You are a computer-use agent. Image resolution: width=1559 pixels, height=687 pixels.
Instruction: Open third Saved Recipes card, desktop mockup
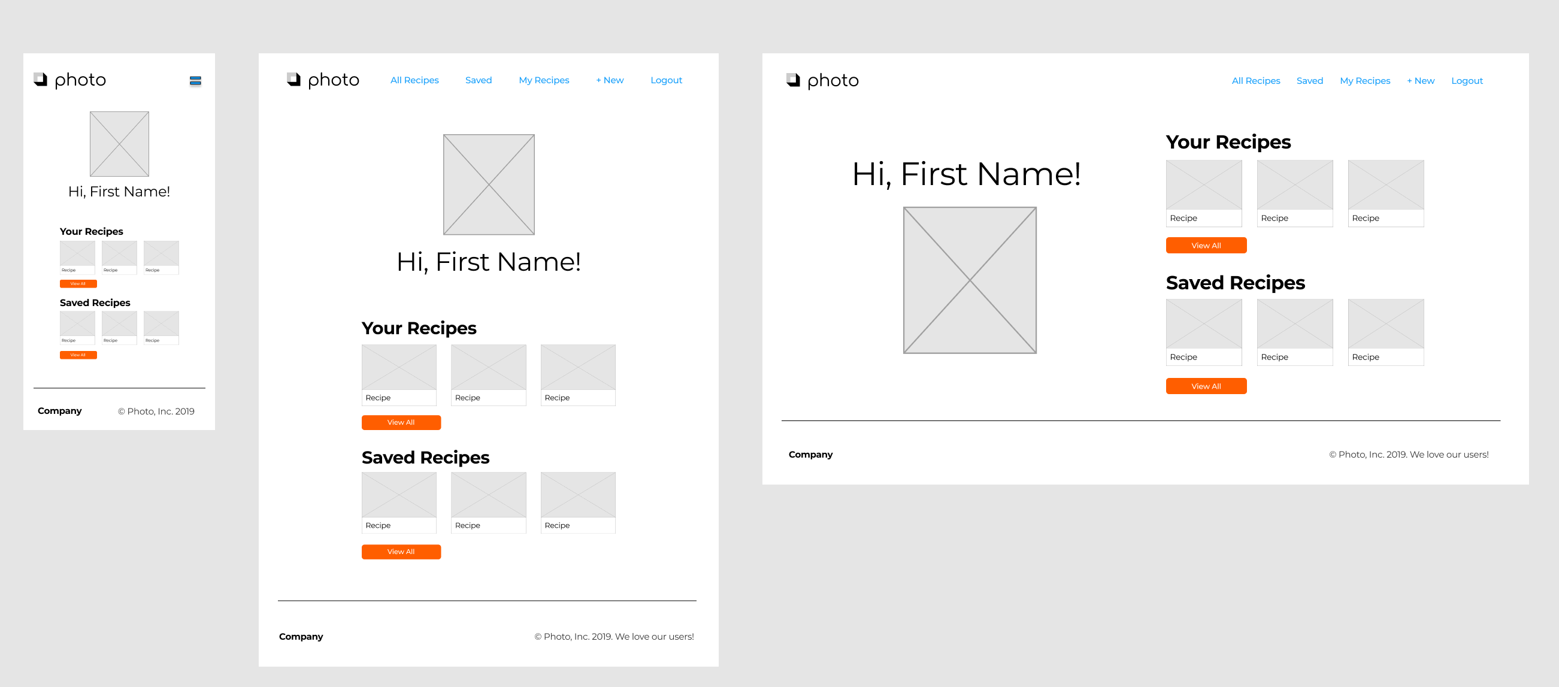(1386, 332)
